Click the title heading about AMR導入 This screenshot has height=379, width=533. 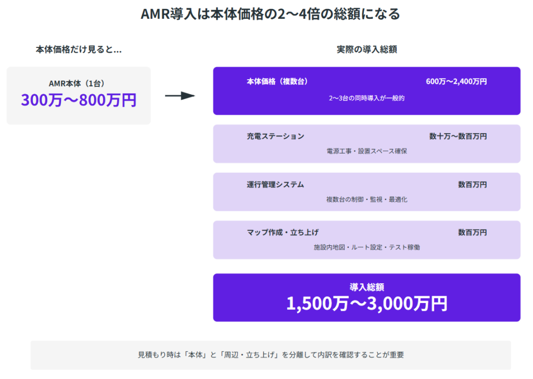[271, 14]
